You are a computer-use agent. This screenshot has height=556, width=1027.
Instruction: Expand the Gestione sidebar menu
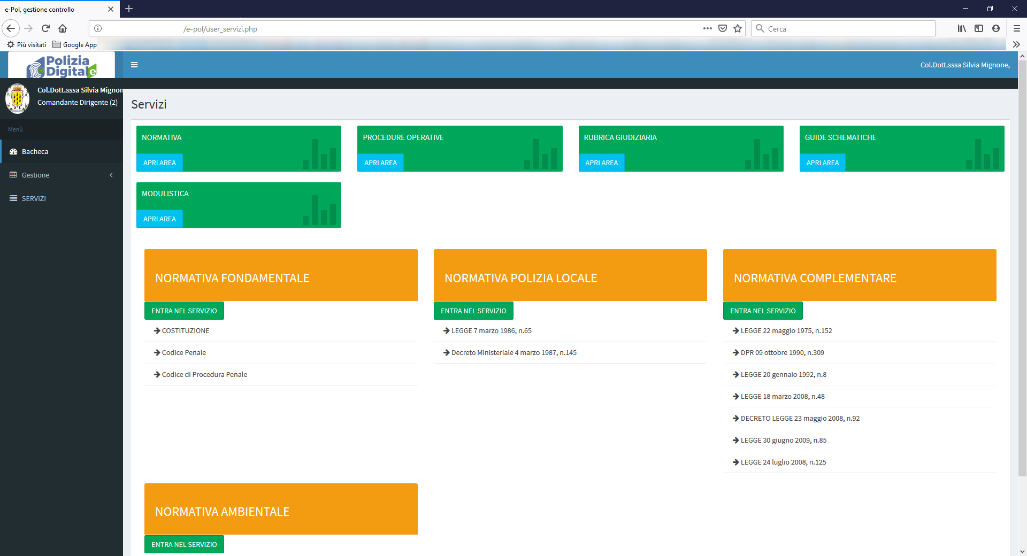pyautogui.click(x=62, y=175)
